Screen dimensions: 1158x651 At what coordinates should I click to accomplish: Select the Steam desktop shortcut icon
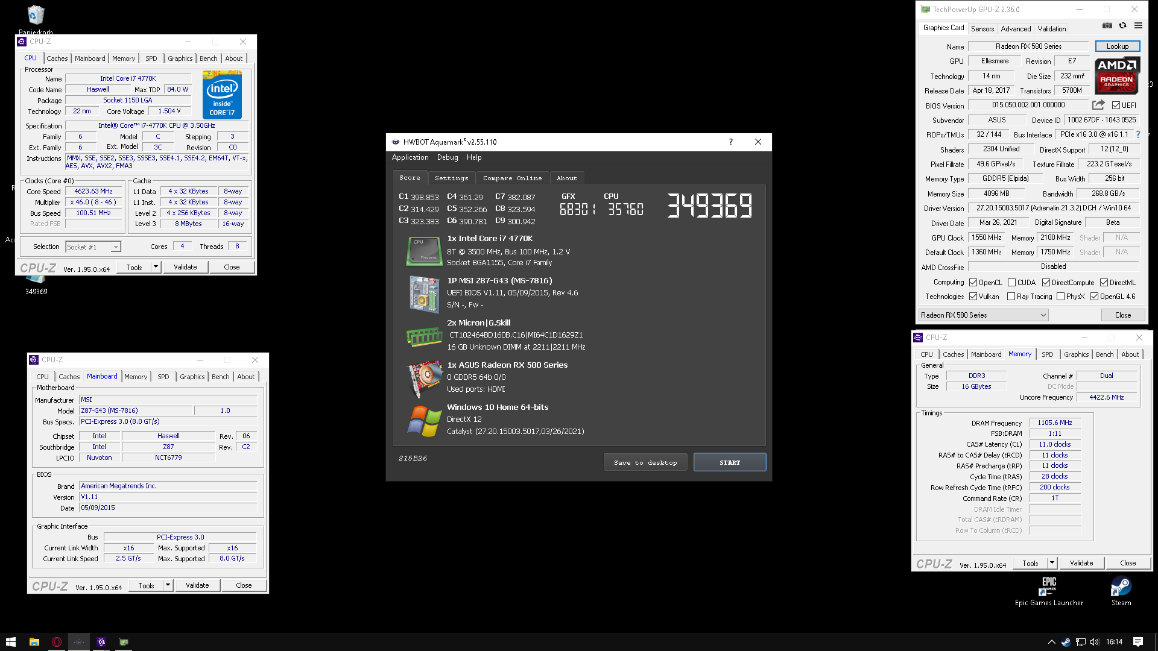tap(1121, 591)
